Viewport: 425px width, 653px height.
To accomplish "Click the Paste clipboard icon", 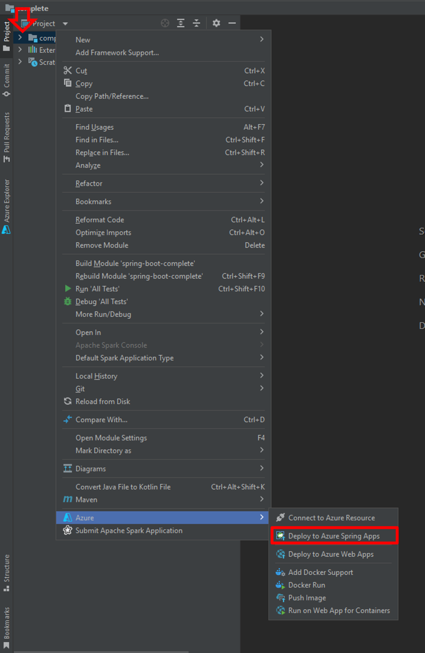I will click(68, 108).
